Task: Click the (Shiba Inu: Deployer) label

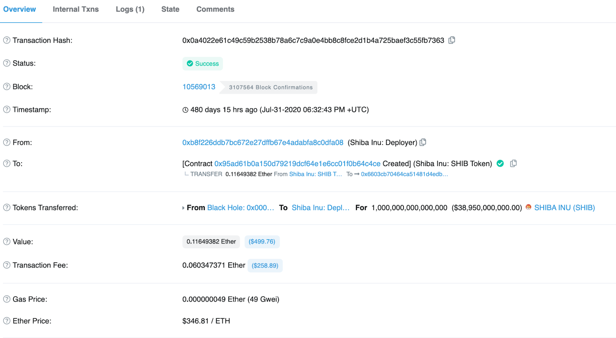Action: click(382, 143)
